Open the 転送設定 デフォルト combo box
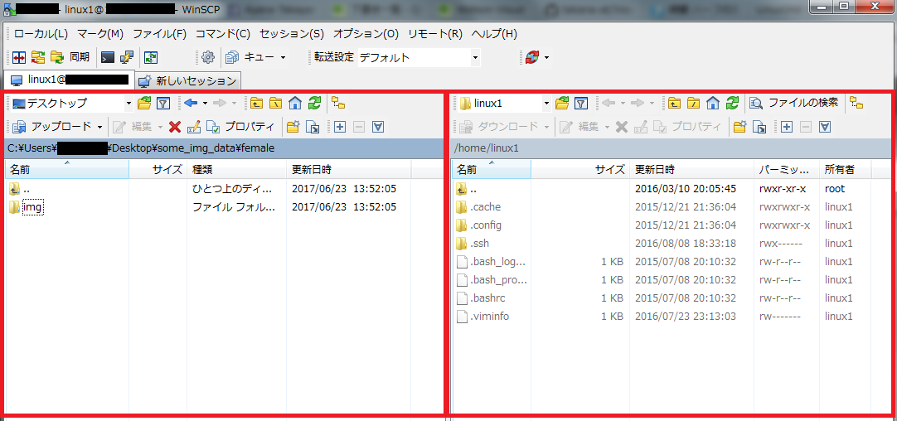897x421 pixels. [x=419, y=57]
